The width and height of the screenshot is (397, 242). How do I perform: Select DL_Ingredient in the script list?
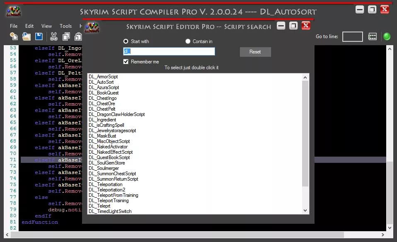pyautogui.click(x=102, y=120)
